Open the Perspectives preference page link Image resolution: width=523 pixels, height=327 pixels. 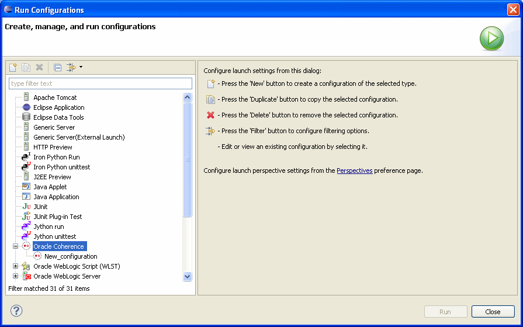(x=355, y=171)
